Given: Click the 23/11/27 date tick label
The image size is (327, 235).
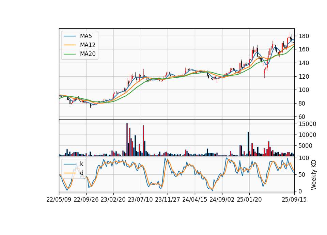Looking at the screenshot, I should coord(168,200).
